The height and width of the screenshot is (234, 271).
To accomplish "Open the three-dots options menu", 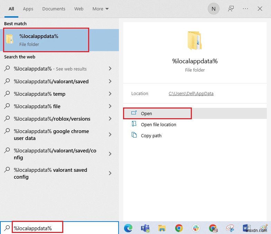I will click(246, 9).
